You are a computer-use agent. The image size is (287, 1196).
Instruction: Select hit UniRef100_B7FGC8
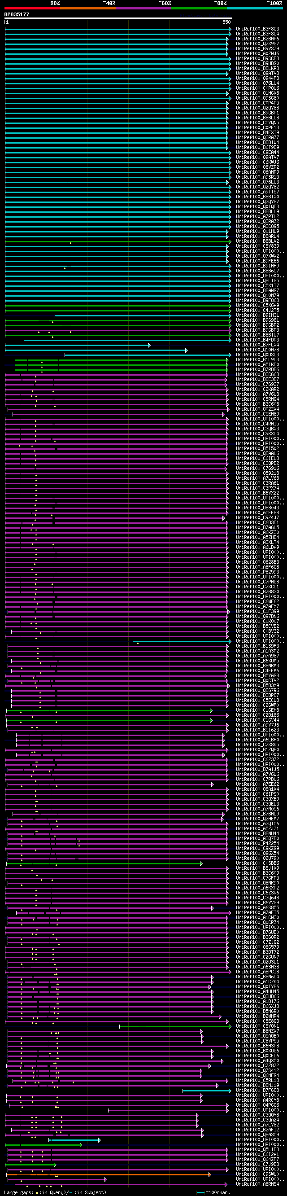pyautogui.click(x=257, y=1090)
